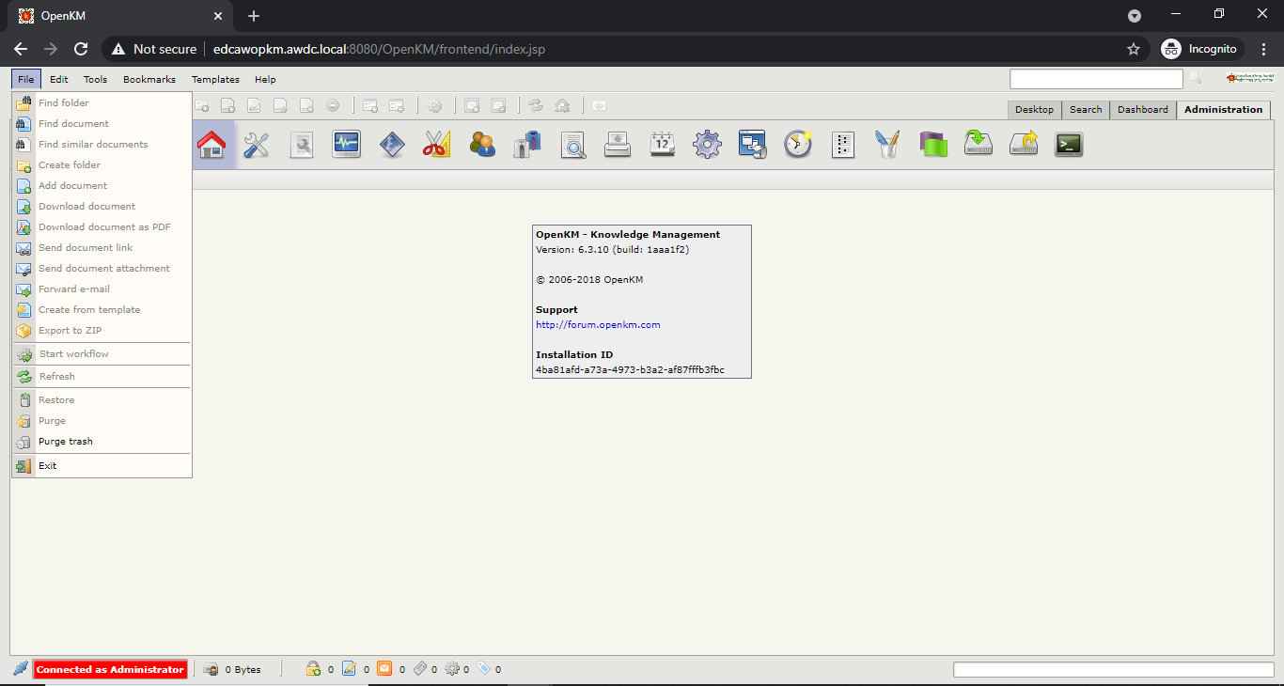Click the search magnifier next to top field
The height and width of the screenshot is (686, 1284).
click(1196, 79)
